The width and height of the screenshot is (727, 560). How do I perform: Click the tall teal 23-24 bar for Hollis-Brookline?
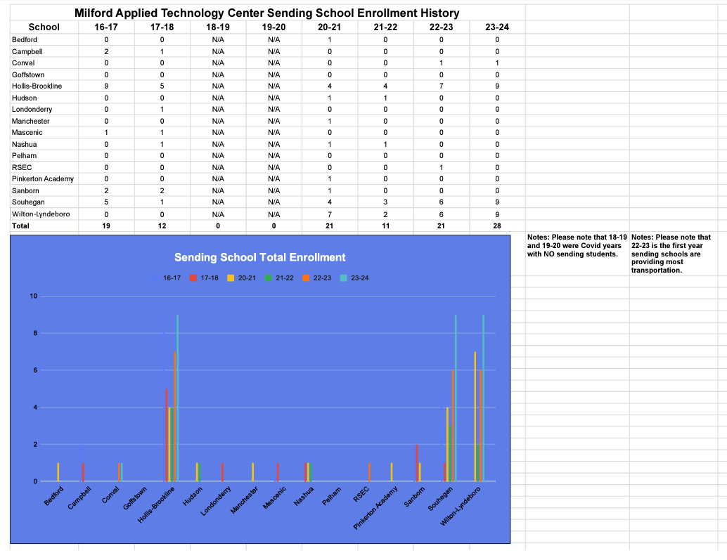tap(178, 398)
